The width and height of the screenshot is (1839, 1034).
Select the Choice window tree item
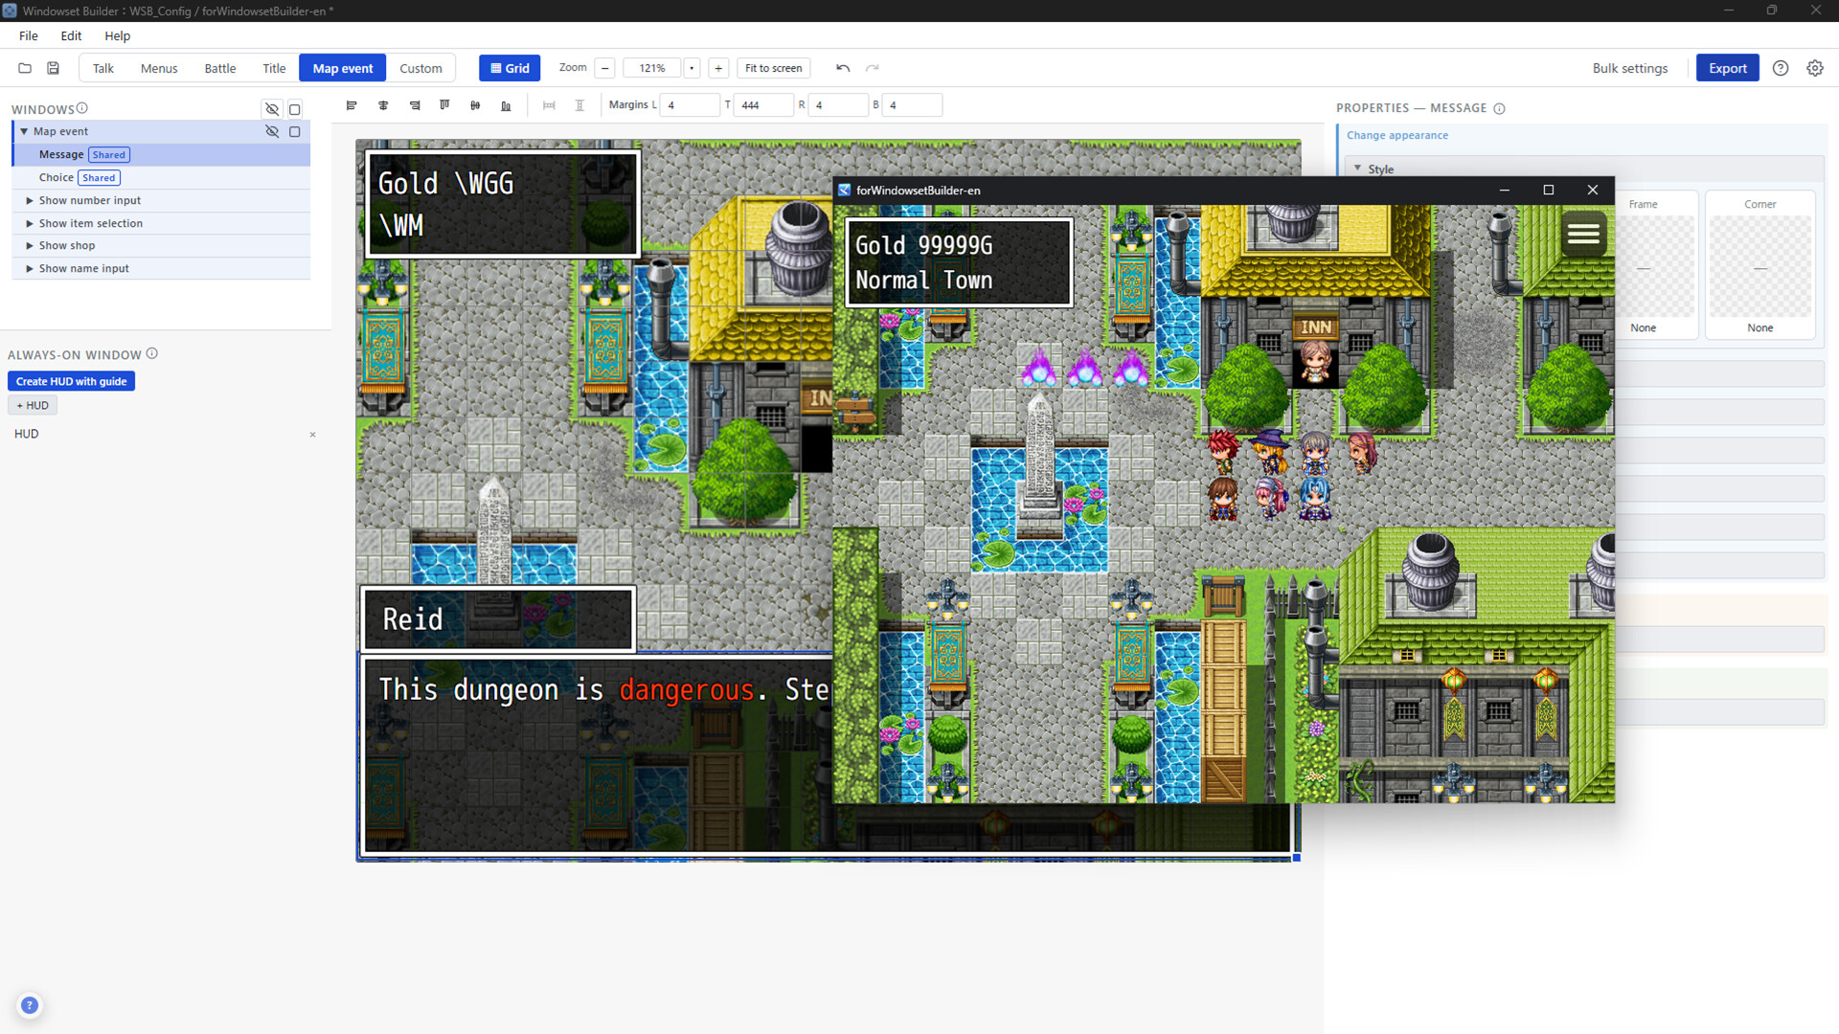click(161, 177)
